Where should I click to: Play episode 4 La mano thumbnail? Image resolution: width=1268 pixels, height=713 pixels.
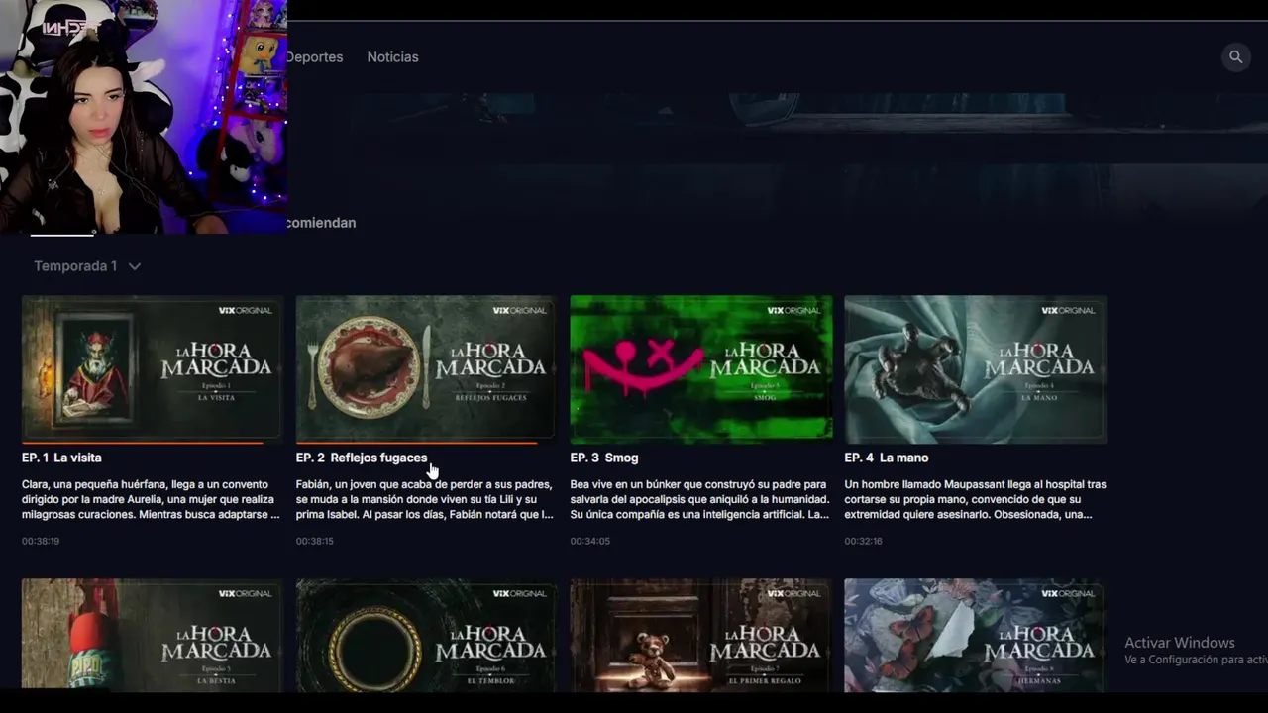click(x=975, y=368)
